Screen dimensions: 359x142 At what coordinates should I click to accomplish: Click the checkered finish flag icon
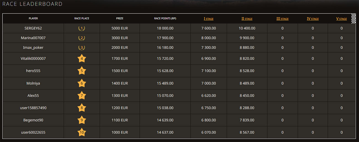[353, 19]
